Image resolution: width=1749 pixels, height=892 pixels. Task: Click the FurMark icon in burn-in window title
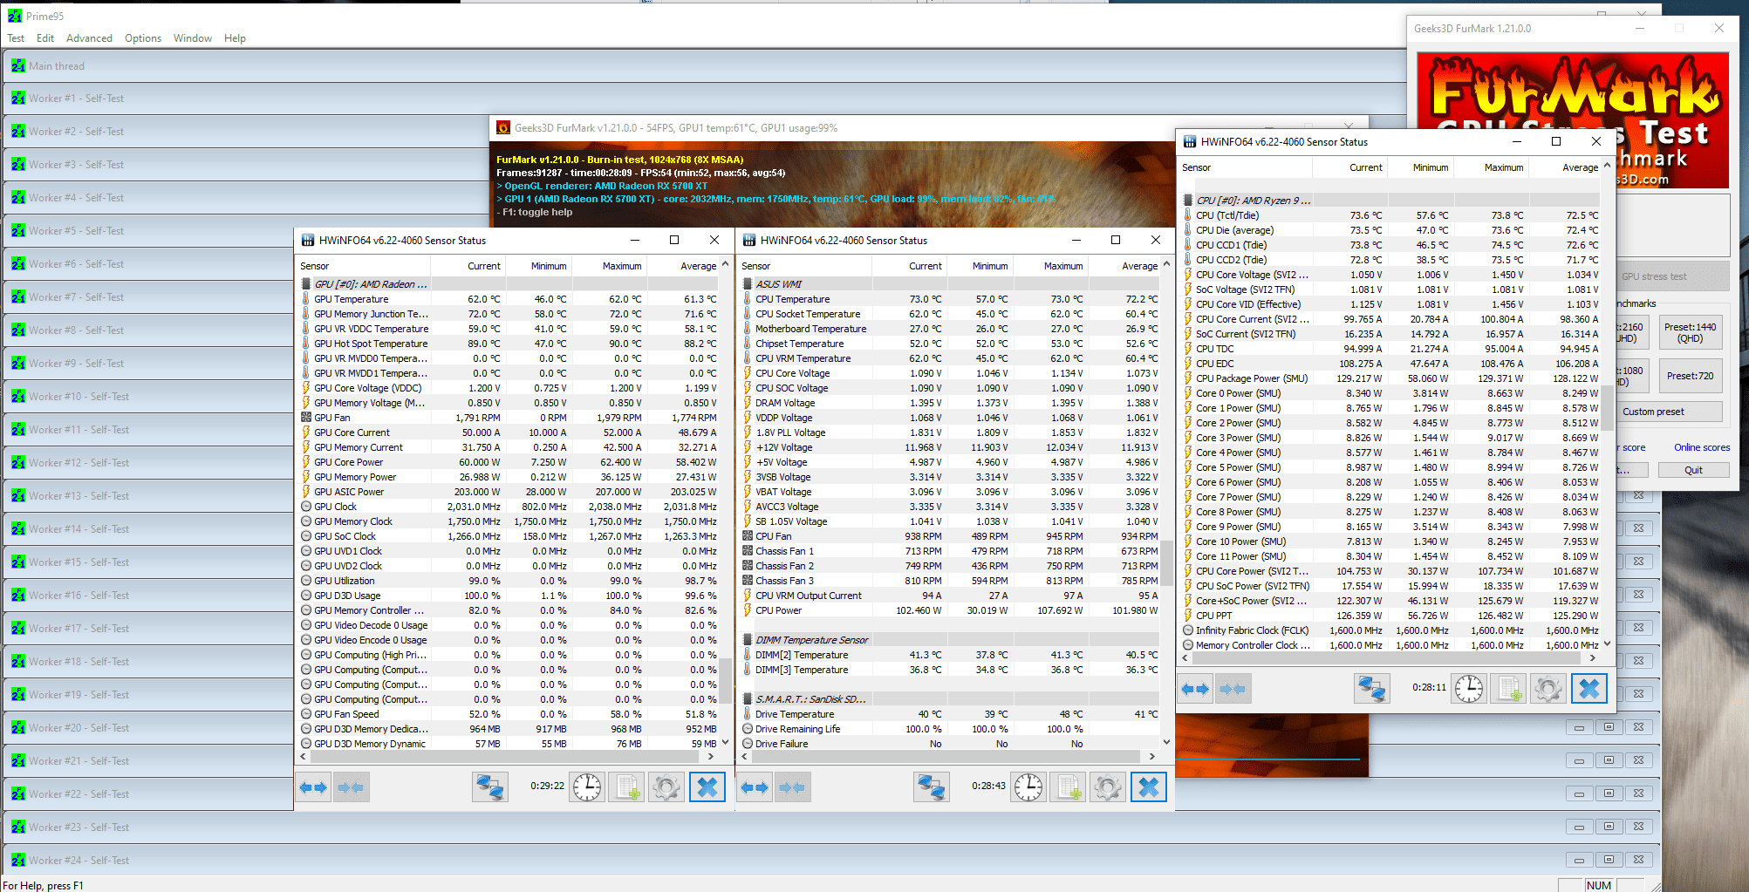[503, 127]
